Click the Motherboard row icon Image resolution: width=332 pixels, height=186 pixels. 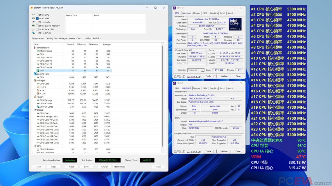[38, 51]
